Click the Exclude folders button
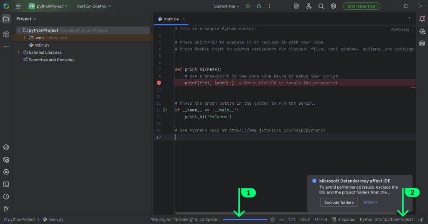The width and height of the screenshot is (428, 224). (x=339, y=202)
